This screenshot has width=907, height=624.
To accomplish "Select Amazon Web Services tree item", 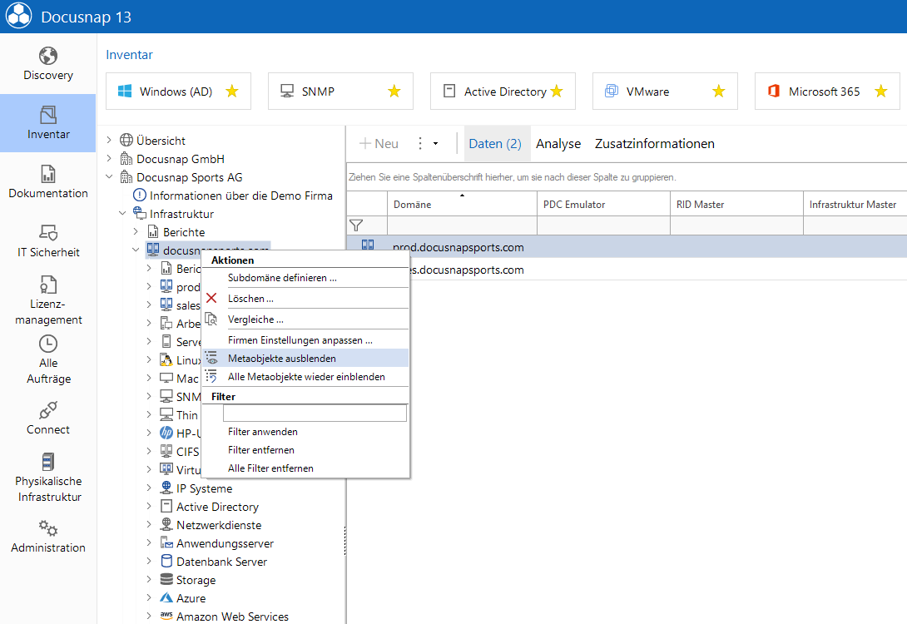I will (x=232, y=617).
